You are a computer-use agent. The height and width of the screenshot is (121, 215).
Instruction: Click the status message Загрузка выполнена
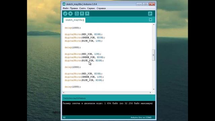[74, 98]
